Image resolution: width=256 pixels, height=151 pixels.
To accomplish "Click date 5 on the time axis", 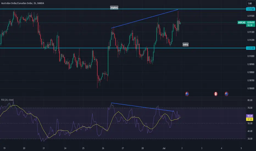I will [x=241, y=148].
